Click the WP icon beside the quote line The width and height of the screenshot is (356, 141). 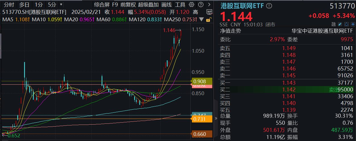click(x=209, y=12)
